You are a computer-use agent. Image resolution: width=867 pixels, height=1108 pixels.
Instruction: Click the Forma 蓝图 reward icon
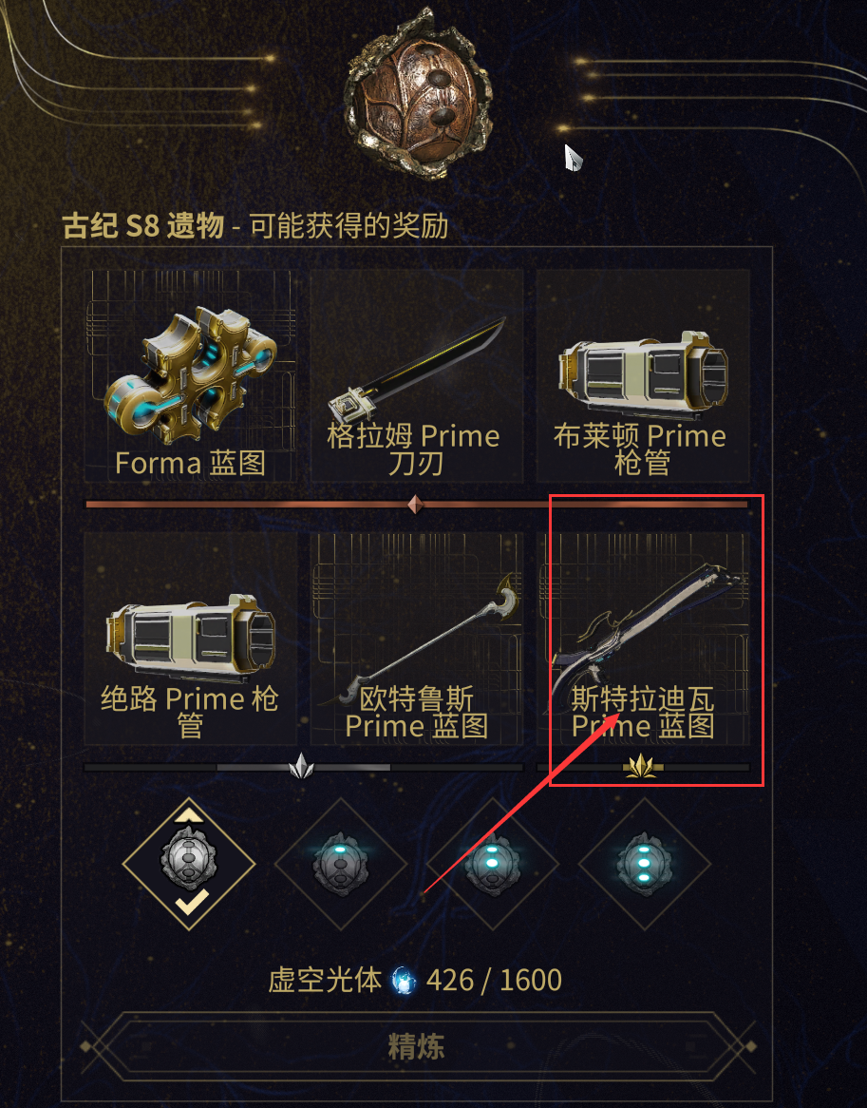(x=191, y=377)
